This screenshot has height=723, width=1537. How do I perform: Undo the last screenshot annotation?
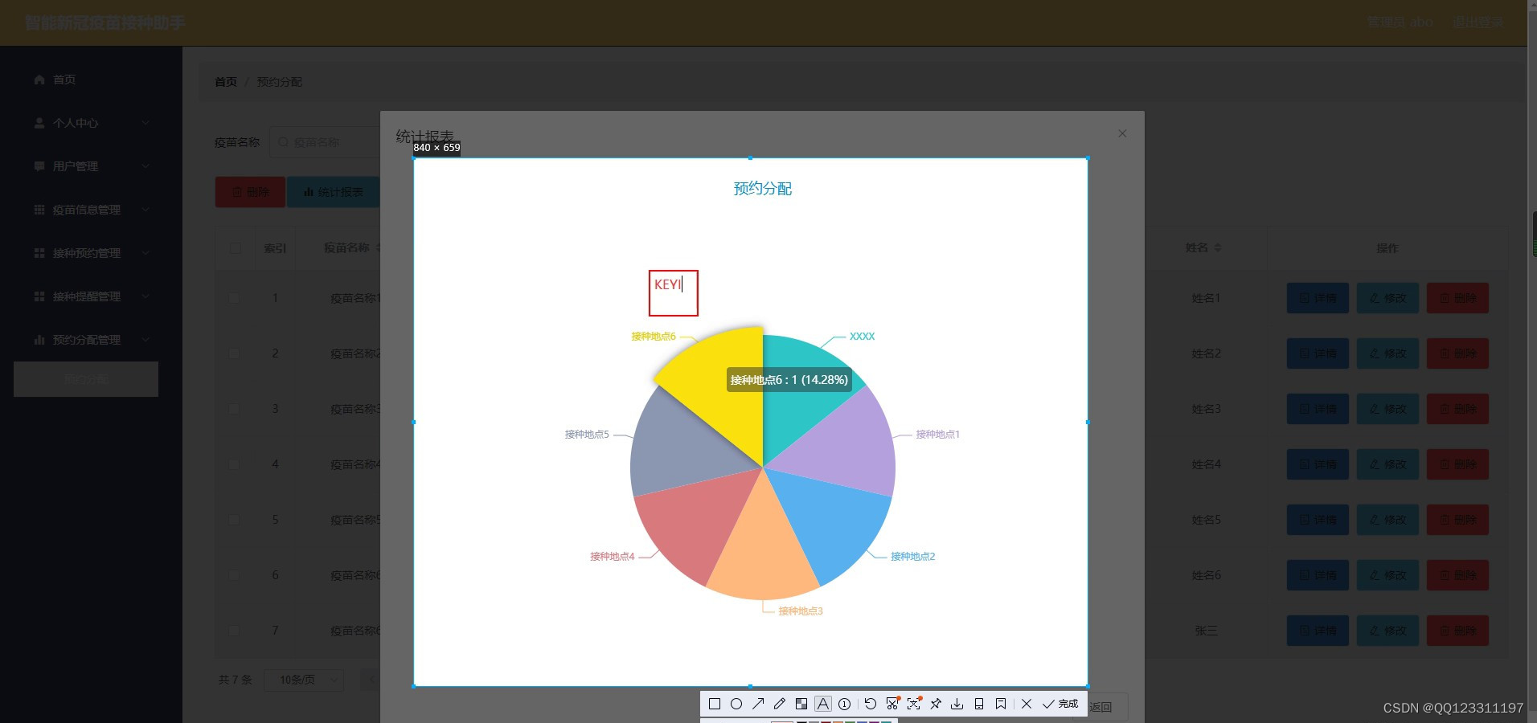coord(870,704)
